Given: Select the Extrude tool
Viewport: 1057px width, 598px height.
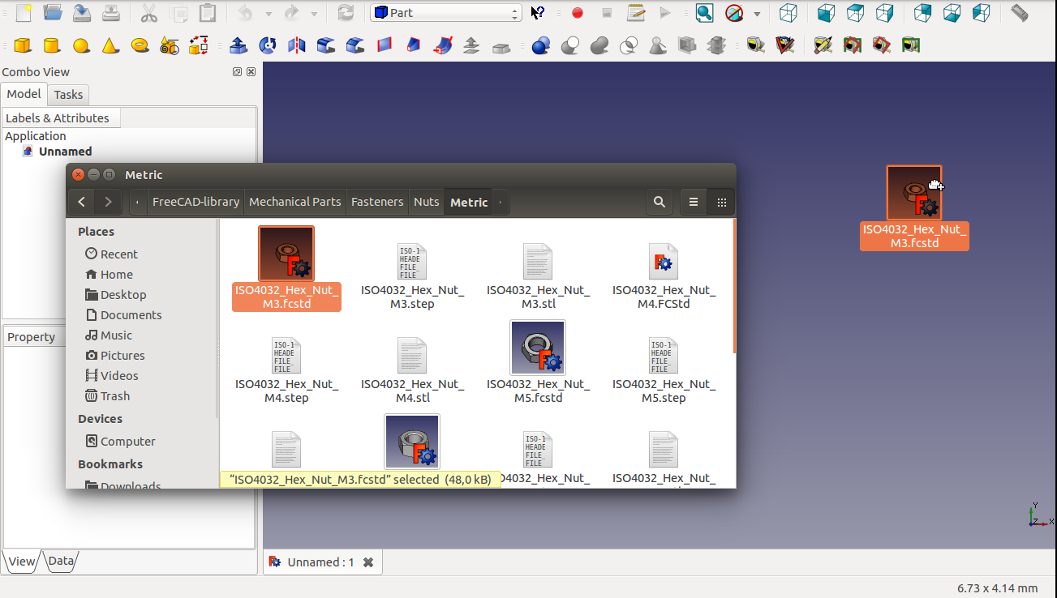Looking at the screenshot, I should pyautogui.click(x=238, y=45).
